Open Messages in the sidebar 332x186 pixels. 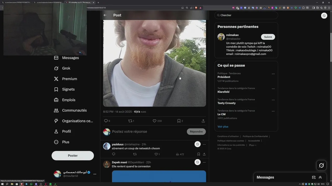click(x=66, y=58)
